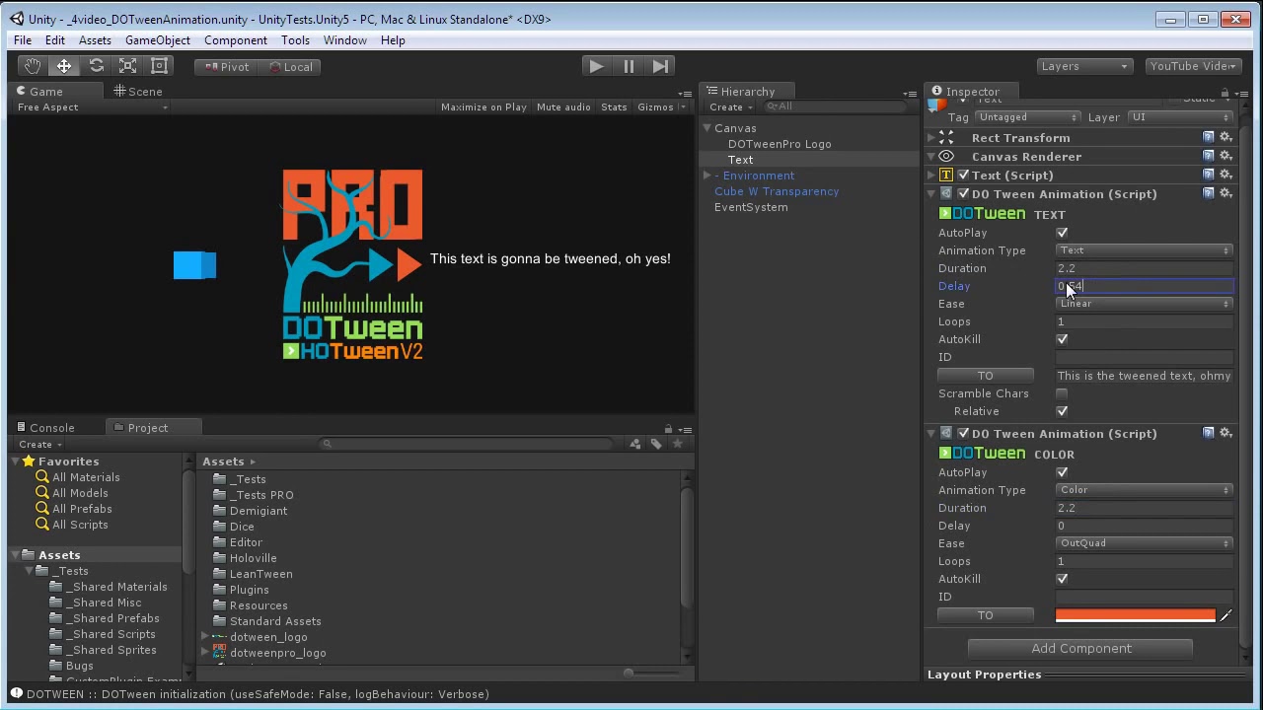Click the Delay field in TEXT tween
This screenshot has height=710, width=1263.
[x=1145, y=286]
